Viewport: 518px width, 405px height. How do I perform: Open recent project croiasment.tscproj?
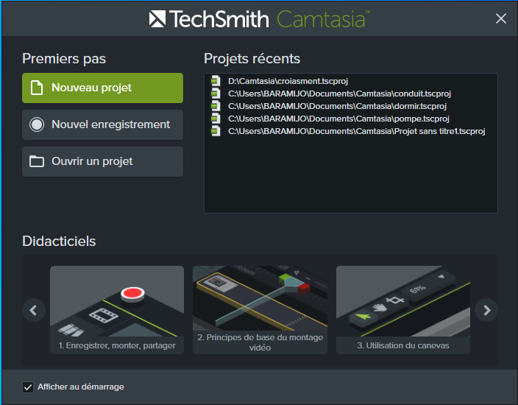coord(288,81)
